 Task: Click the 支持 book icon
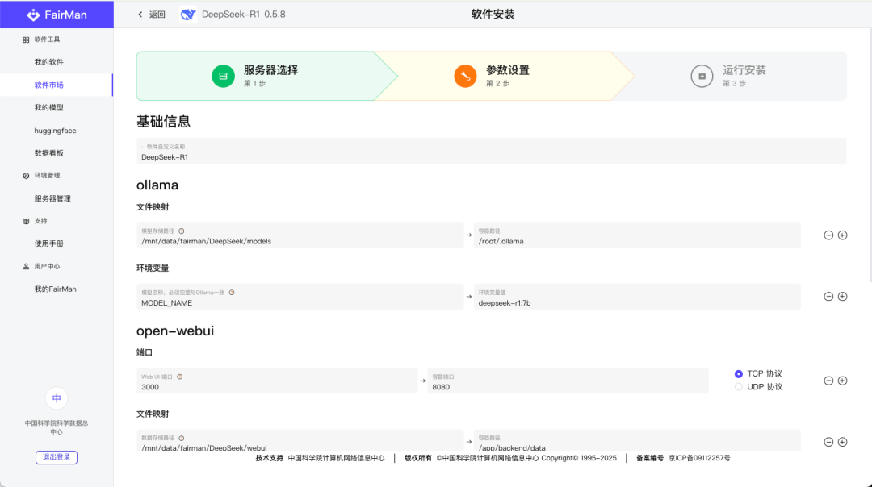pyautogui.click(x=26, y=221)
